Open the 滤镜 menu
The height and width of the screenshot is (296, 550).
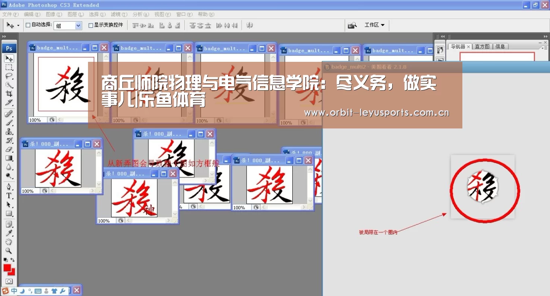click(x=119, y=14)
